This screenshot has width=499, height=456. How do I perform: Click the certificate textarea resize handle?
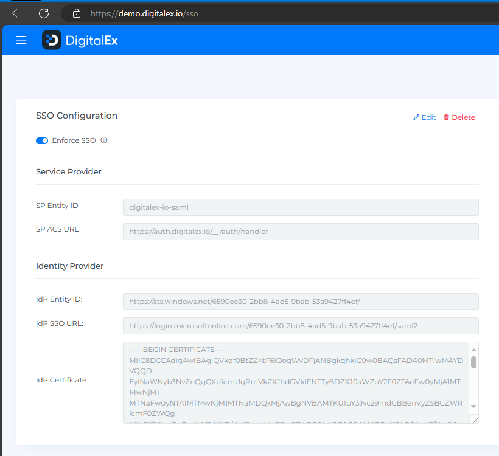(x=475, y=420)
